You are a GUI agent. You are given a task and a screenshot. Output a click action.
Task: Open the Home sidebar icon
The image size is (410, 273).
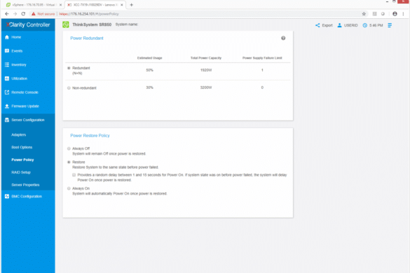[7, 37]
